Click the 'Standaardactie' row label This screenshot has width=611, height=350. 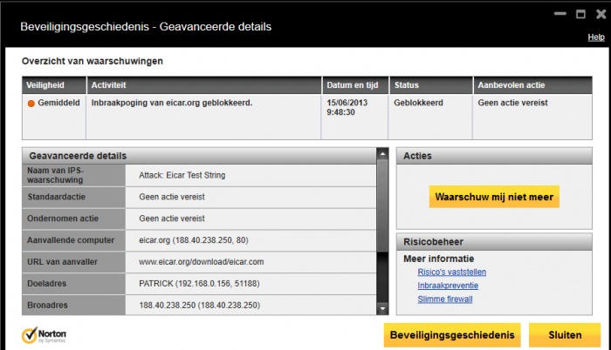pyautogui.click(x=57, y=197)
